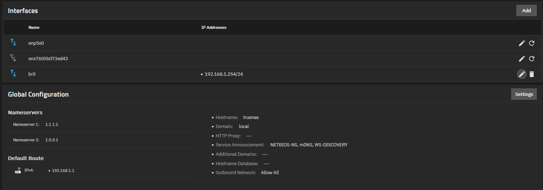
Task: Reset enp5s0 interface configuration using refresh icon
Action: tap(532, 43)
